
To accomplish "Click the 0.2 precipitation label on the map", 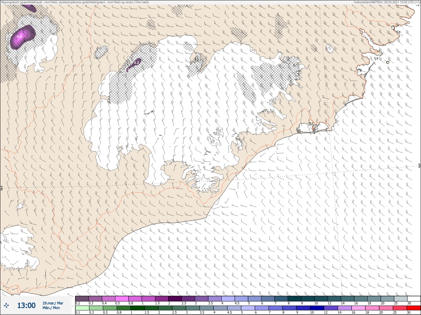I will click(x=137, y=62).
